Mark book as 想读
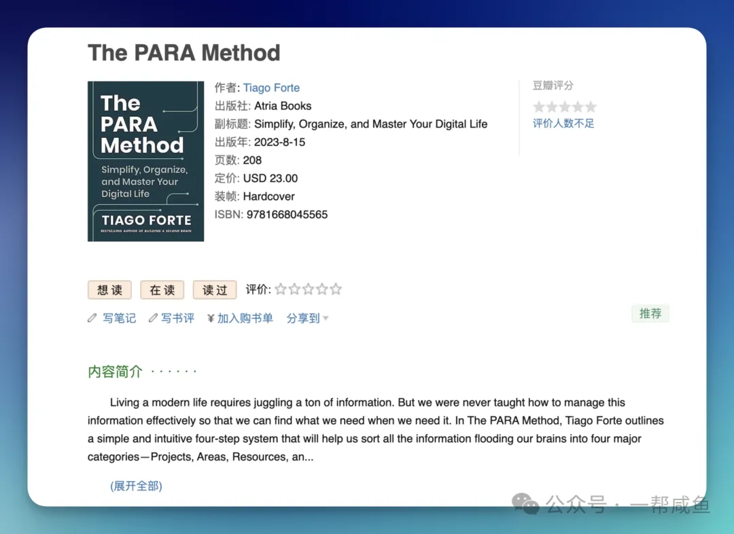Screen dimensions: 734x534 (x=109, y=289)
